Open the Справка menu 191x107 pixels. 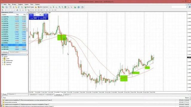tap(37, 4)
